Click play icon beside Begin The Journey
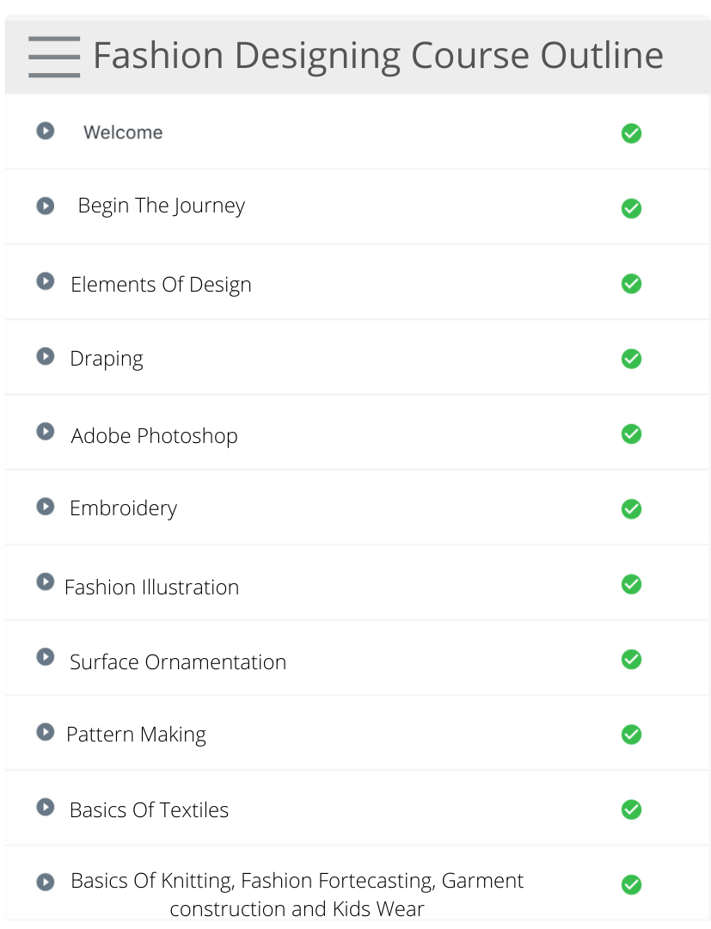The width and height of the screenshot is (711, 929). click(46, 206)
